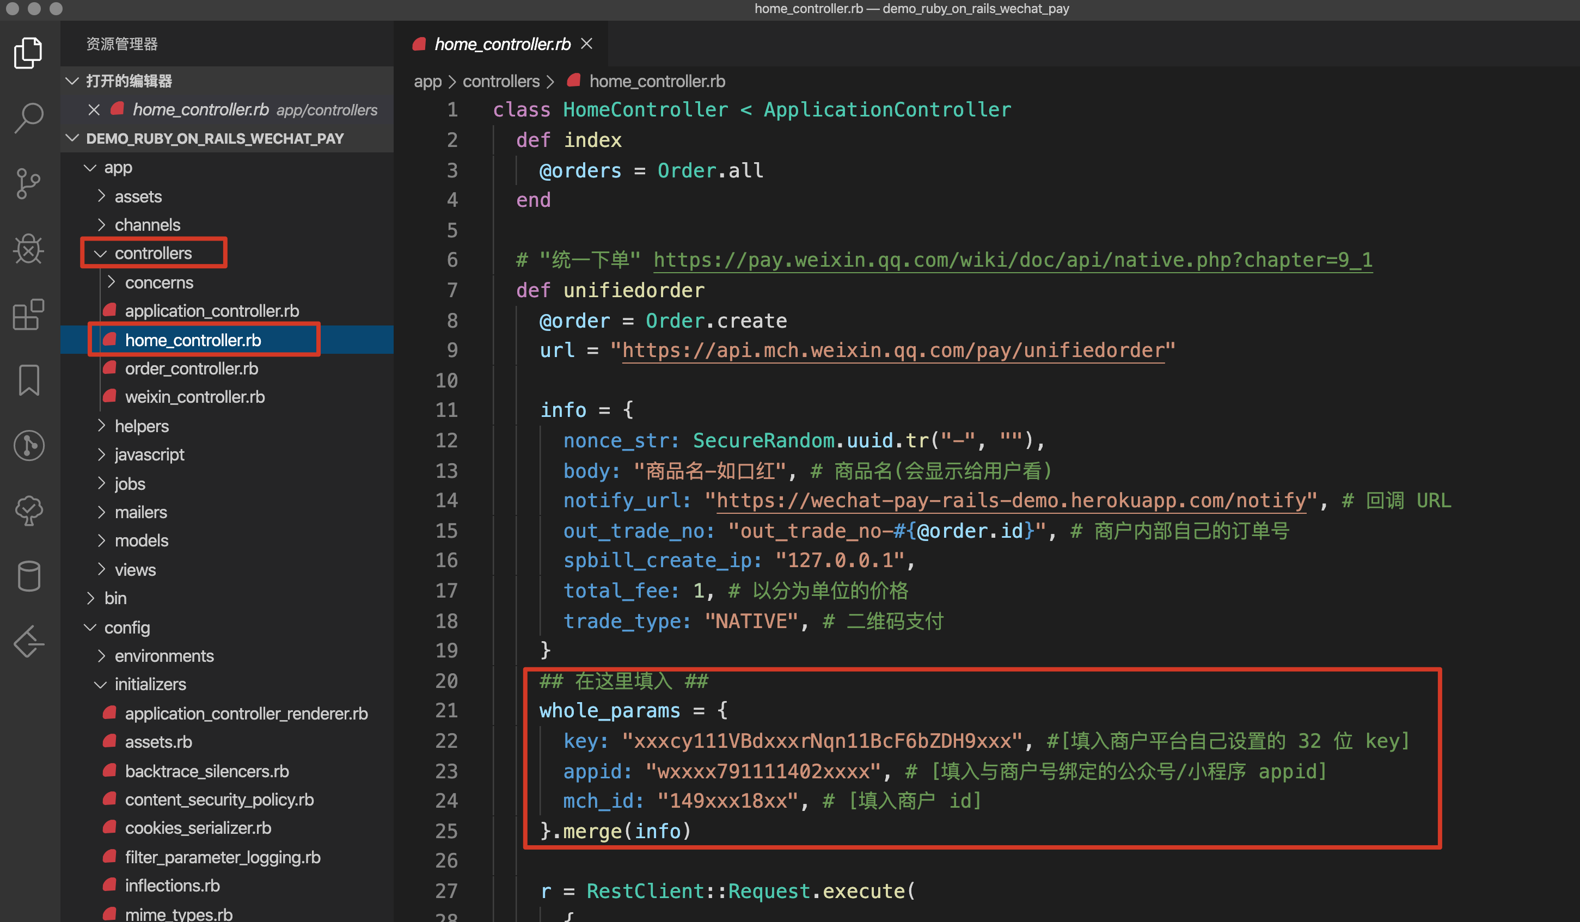The width and height of the screenshot is (1580, 922).
Task: Open the Search view icon
Action: [28, 118]
